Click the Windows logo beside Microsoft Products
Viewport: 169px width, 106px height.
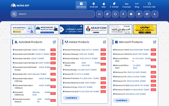coord(116,42)
